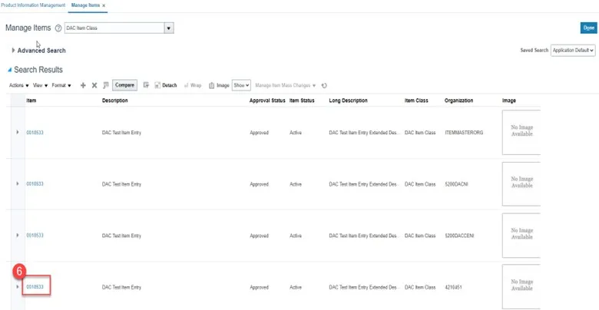Click the Create (plus) icon in toolbar
Screen dimensions: 599x310
[83, 85]
